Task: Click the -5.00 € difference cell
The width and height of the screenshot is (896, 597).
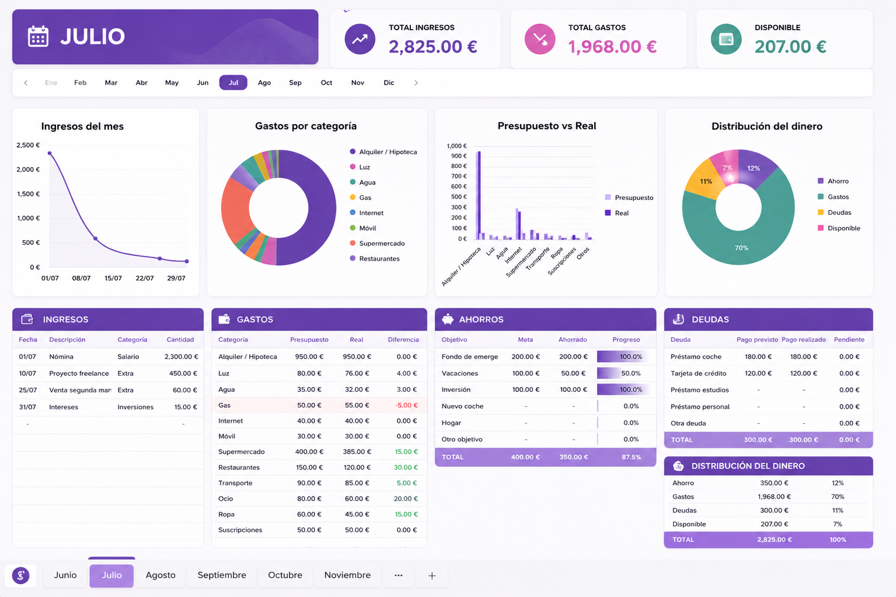Action: tap(406, 405)
